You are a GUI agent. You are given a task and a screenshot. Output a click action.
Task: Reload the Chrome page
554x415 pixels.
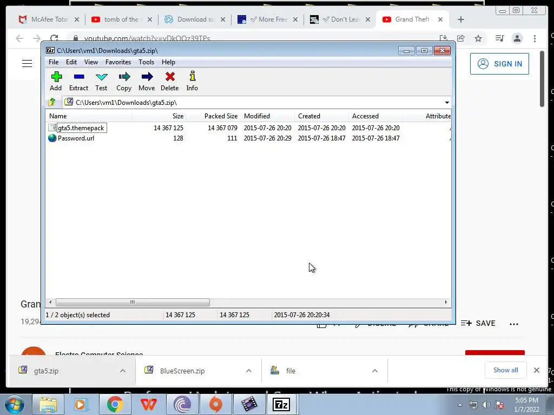(54, 38)
